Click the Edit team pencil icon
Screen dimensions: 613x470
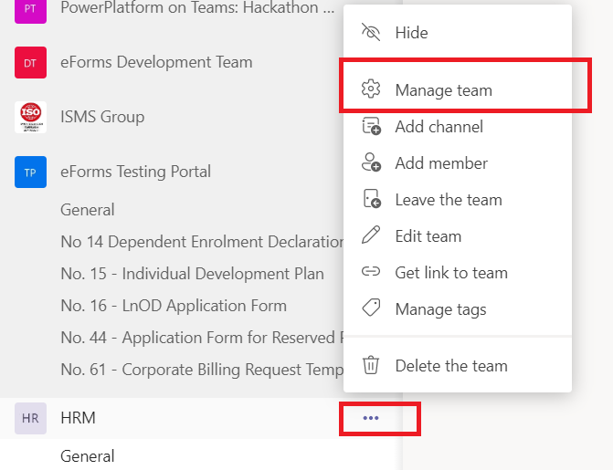(x=371, y=235)
